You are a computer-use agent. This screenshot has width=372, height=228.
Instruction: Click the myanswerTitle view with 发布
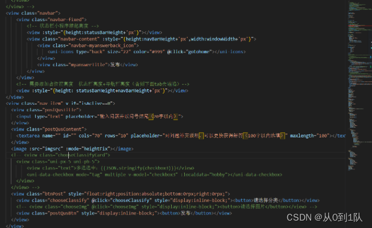click(x=87, y=64)
